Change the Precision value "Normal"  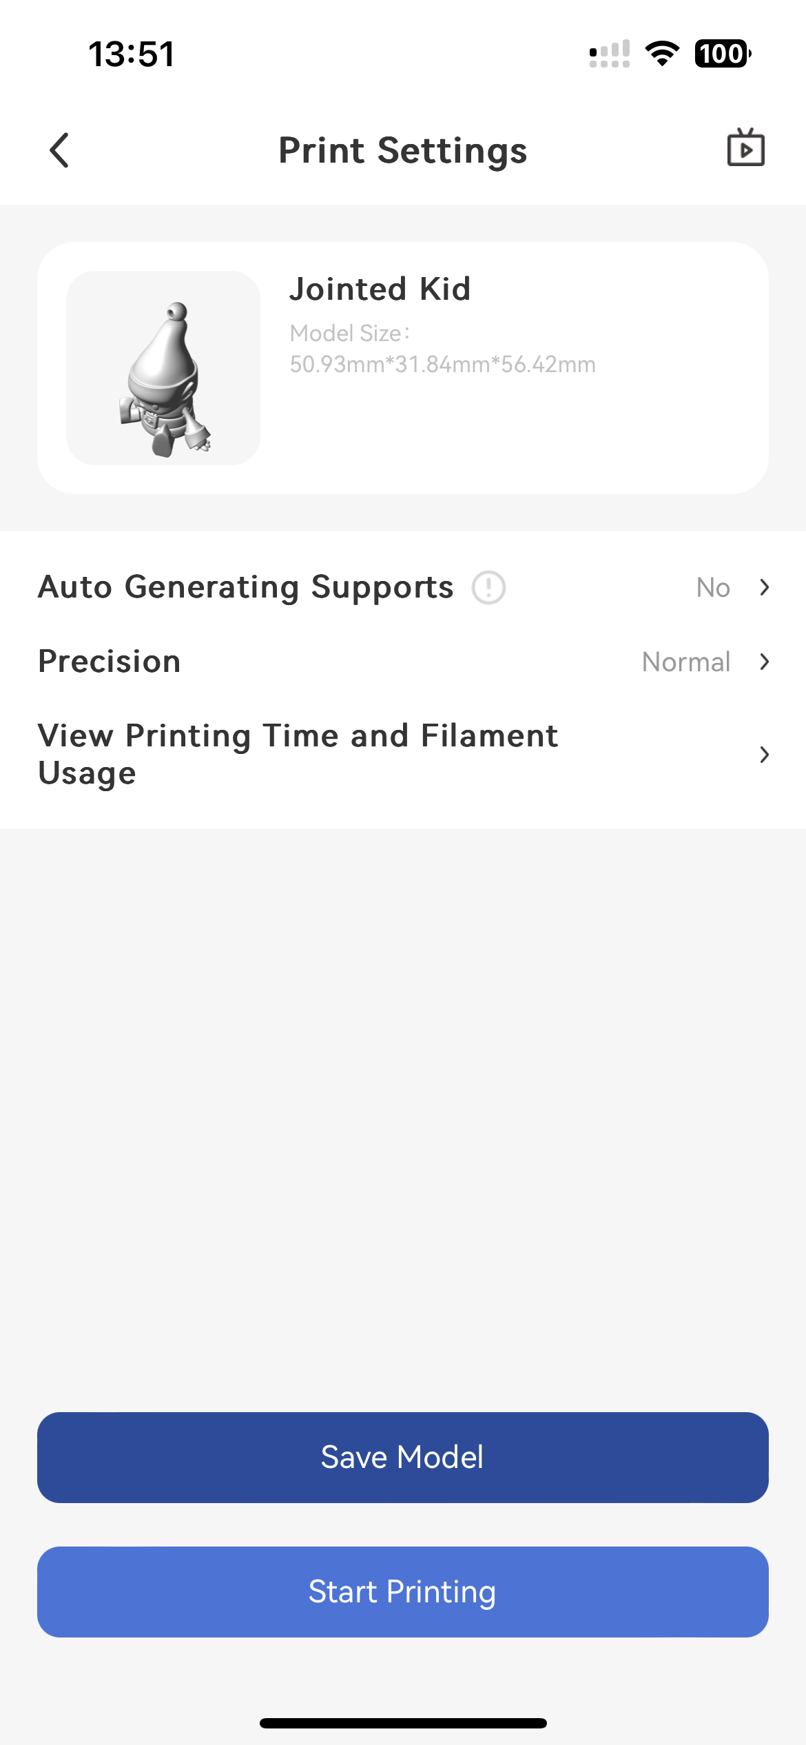(x=685, y=662)
